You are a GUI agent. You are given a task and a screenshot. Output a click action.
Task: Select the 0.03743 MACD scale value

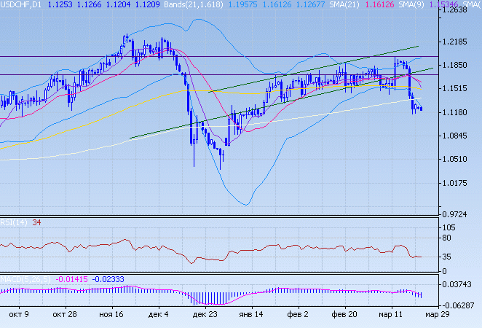point(460,284)
